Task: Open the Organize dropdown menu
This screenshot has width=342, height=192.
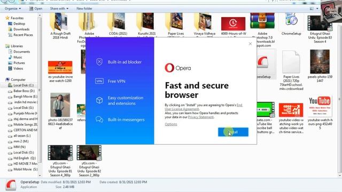Action: pyautogui.click(x=13, y=9)
